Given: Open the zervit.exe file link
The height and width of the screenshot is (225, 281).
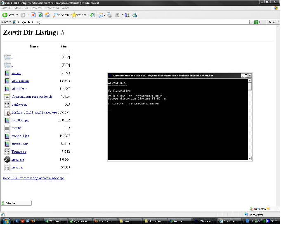Looking at the screenshot, I should [x=18, y=159].
